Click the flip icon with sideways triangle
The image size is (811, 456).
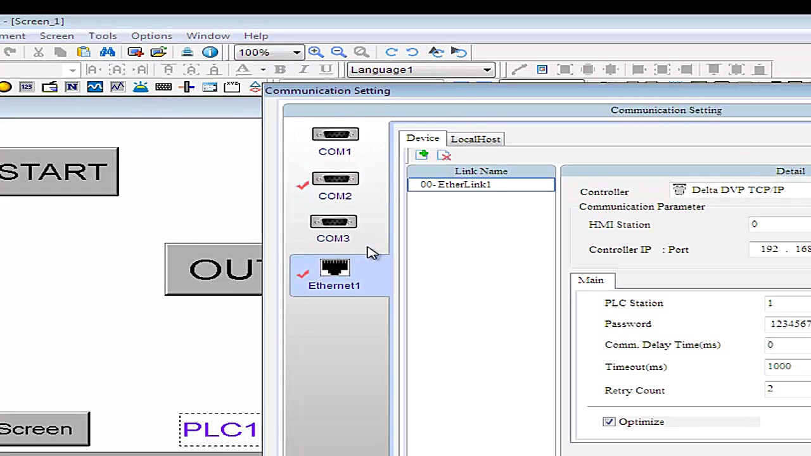459,52
